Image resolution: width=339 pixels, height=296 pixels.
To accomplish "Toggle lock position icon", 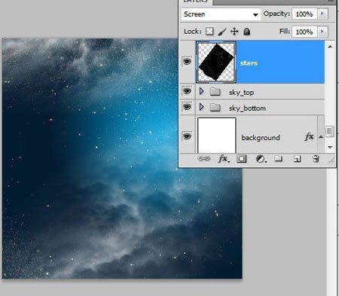I will click(x=234, y=32).
